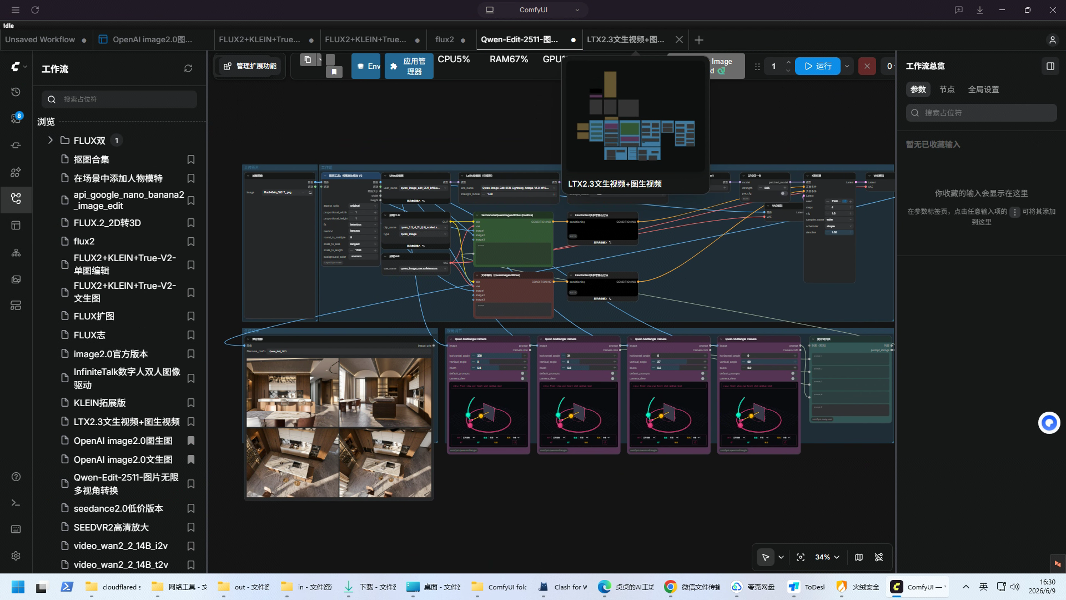The image size is (1066, 600).
Task: Open the LTX2.3文生视频+图生视频 workflow
Action: pyautogui.click(x=127, y=422)
